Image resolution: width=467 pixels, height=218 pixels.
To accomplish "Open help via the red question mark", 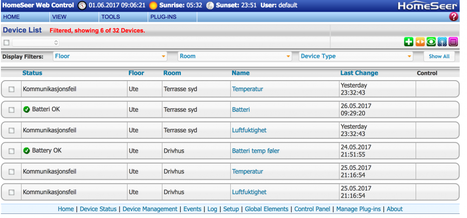I will 453,17.
